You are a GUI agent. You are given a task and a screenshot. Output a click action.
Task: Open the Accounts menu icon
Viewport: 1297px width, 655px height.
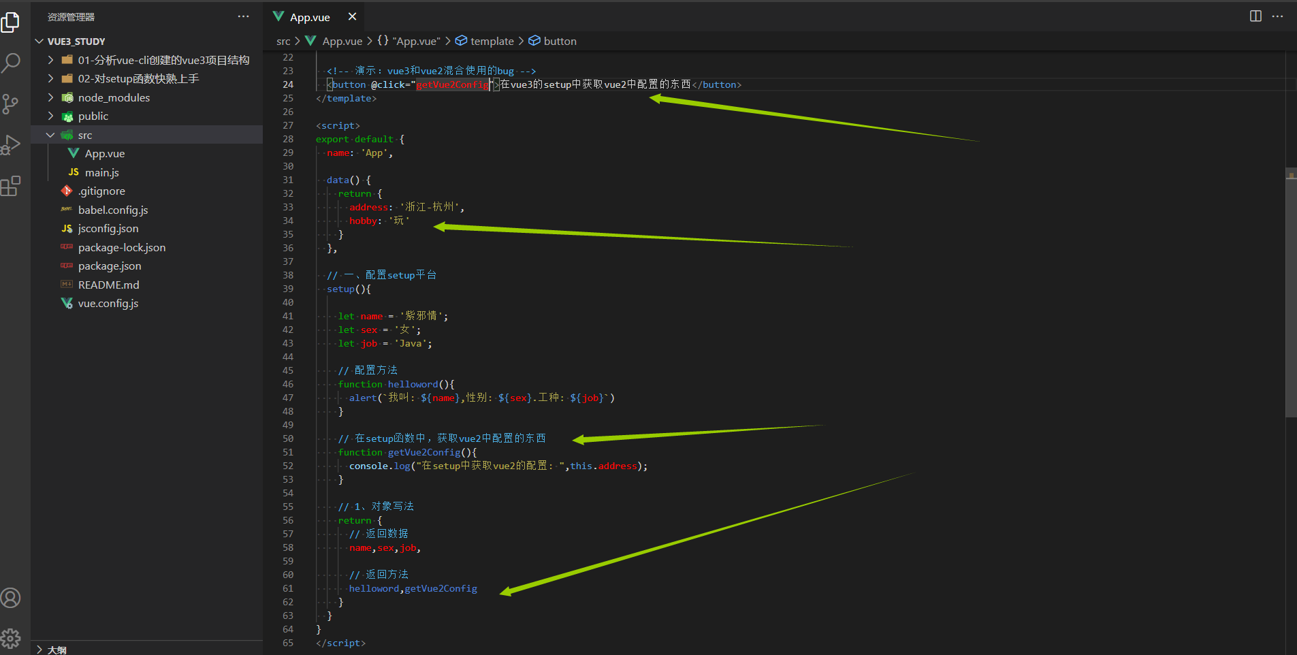[11, 598]
